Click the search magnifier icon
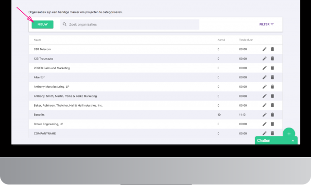 (x=65, y=24)
